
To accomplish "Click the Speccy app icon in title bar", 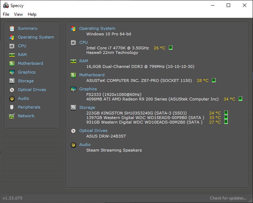I will pyautogui.click(x=6, y=6).
